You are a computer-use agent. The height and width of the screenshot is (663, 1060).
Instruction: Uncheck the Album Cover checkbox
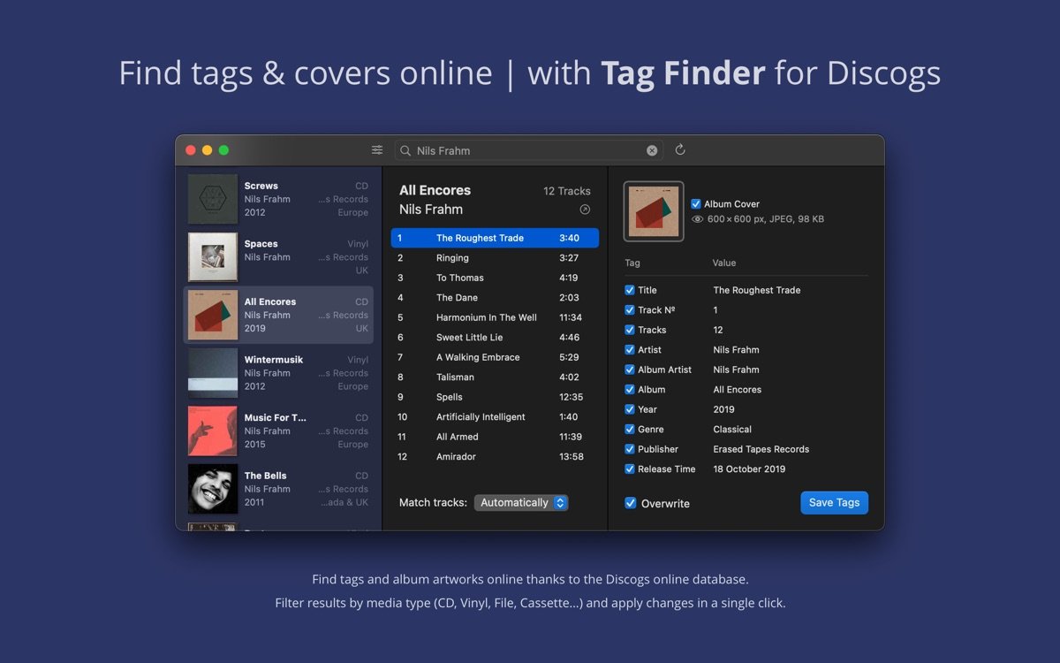point(697,203)
